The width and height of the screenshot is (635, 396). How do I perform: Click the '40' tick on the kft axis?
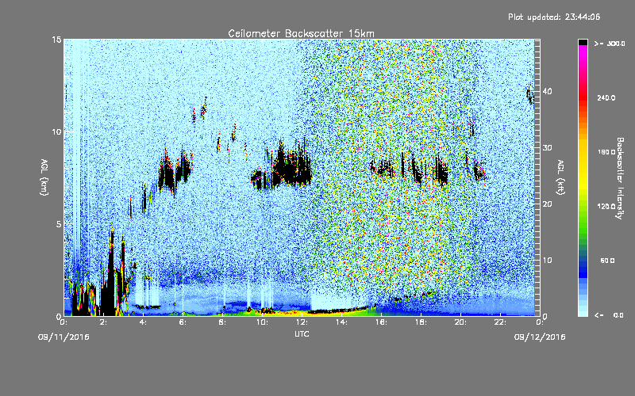click(x=547, y=91)
